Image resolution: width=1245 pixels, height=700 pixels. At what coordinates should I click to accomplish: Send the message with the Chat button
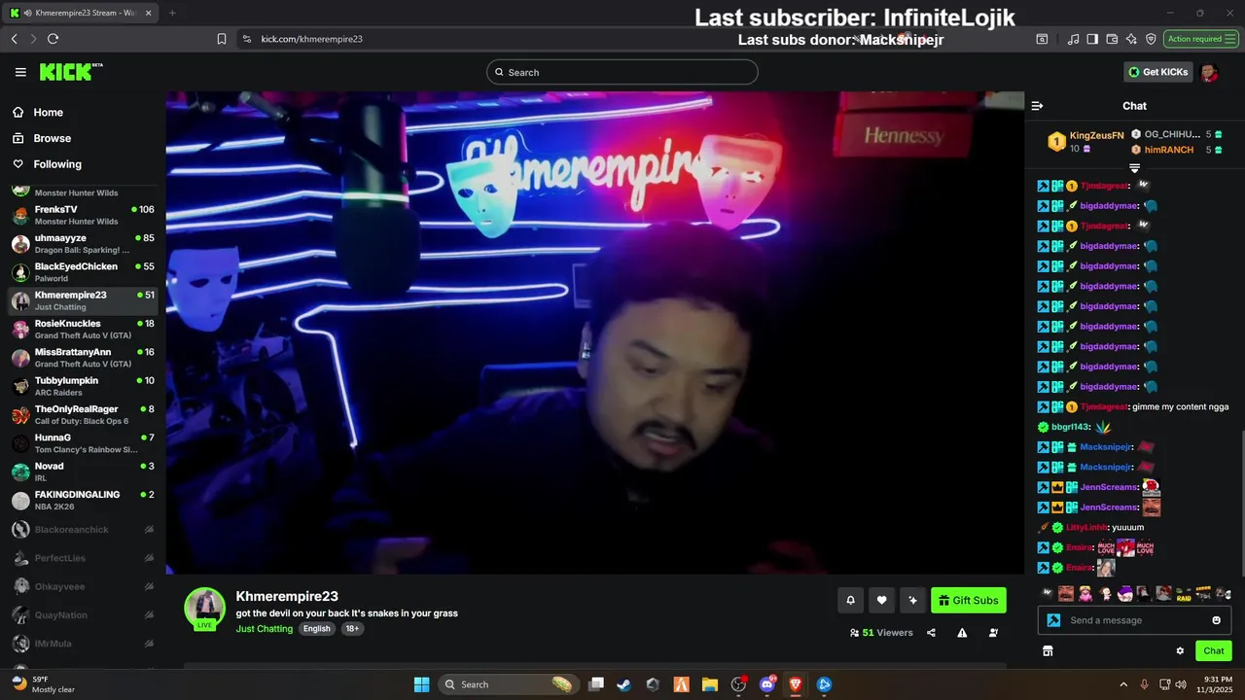(1213, 651)
